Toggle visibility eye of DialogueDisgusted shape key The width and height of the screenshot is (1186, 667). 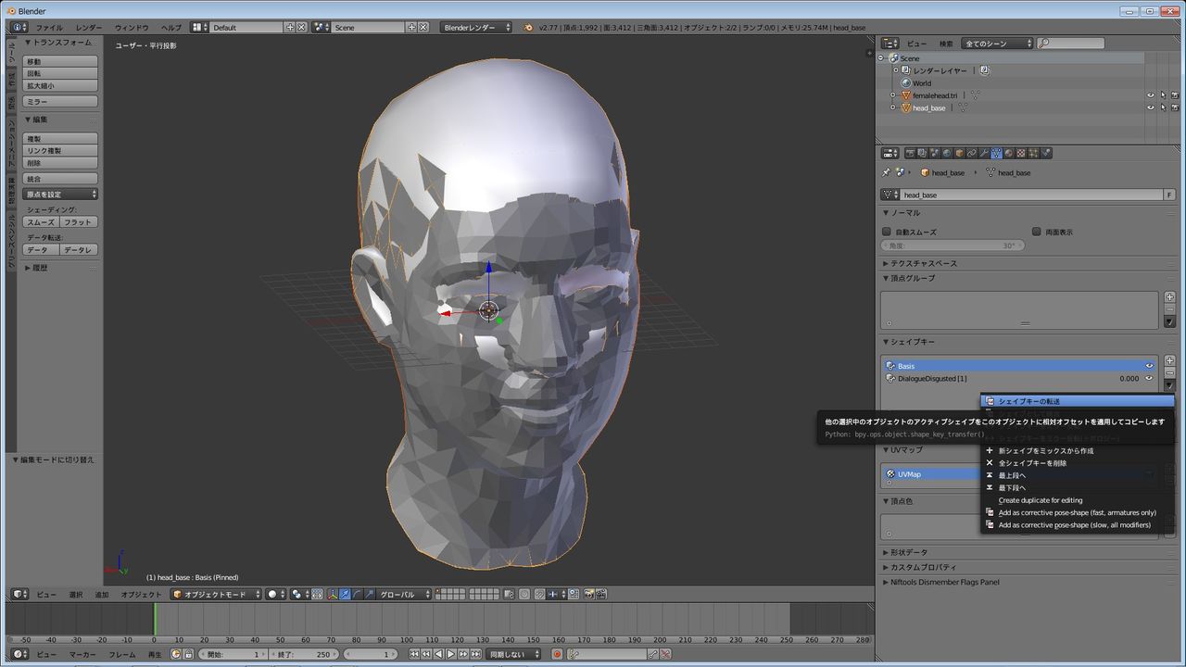tap(1149, 378)
